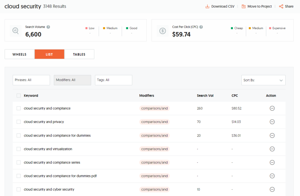Open the Modifiers filter dropdown
This screenshot has height=196, width=300.
coord(72,80)
